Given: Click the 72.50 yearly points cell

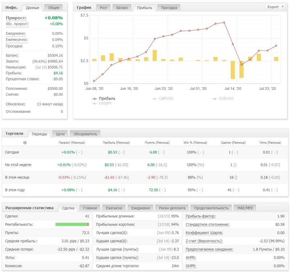Looking at the screenshot, I should [x=153, y=190].
